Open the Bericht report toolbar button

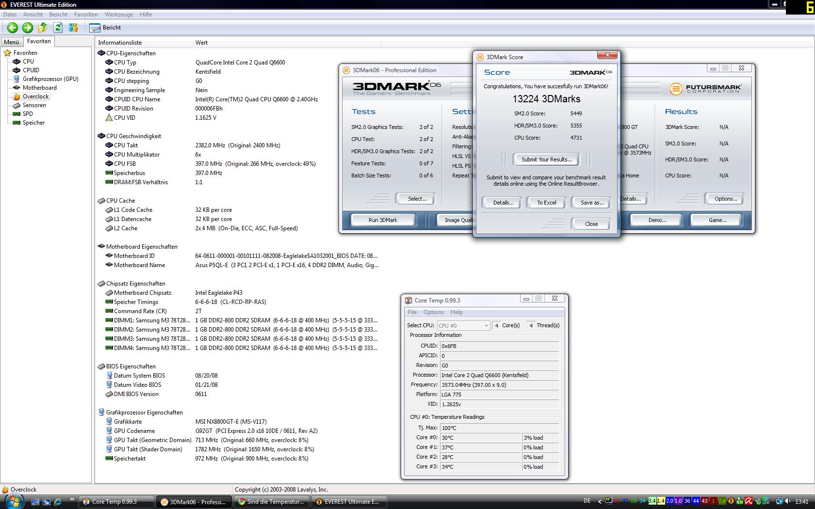coord(105,28)
